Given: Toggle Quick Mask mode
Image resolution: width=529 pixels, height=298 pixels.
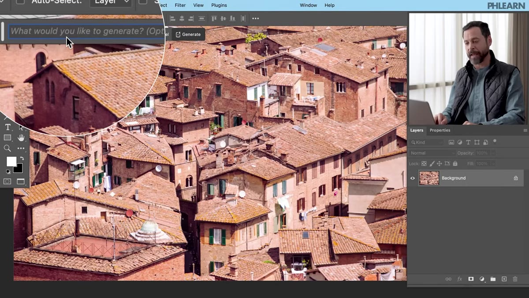Looking at the screenshot, I should click(x=7, y=181).
